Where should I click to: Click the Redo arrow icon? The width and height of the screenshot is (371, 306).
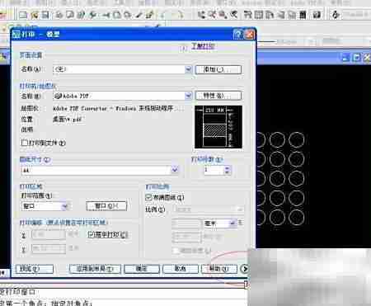[x=180, y=15]
